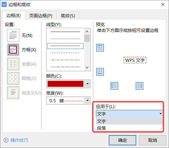The width and height of the screenshot is (169, 148).
Task: Collapse the 应用于(L) dropdown arrow
Action: 161,114
